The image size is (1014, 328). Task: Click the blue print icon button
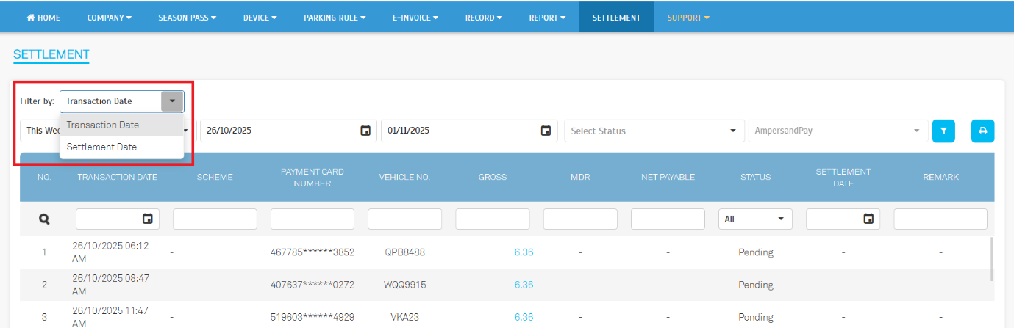click(x=982, y=131)
